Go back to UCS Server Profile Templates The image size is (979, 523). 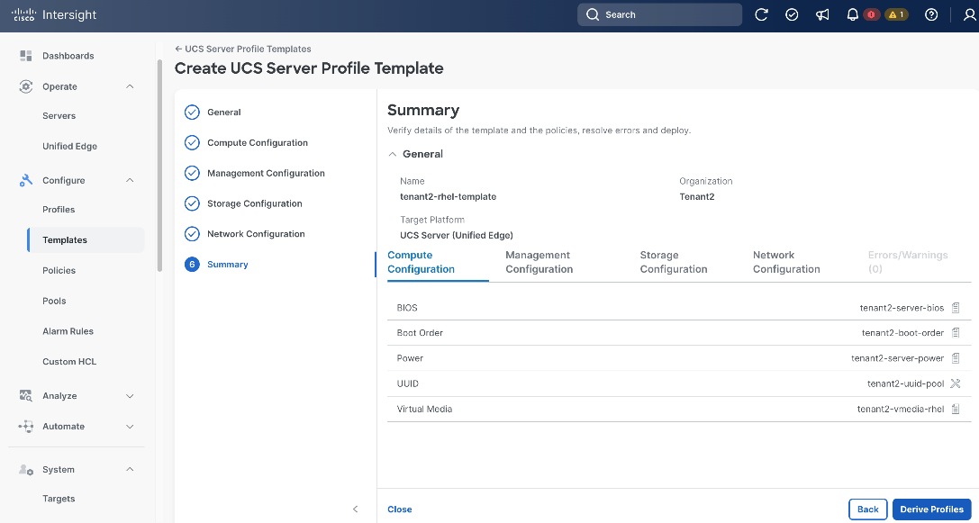(243, 49)
